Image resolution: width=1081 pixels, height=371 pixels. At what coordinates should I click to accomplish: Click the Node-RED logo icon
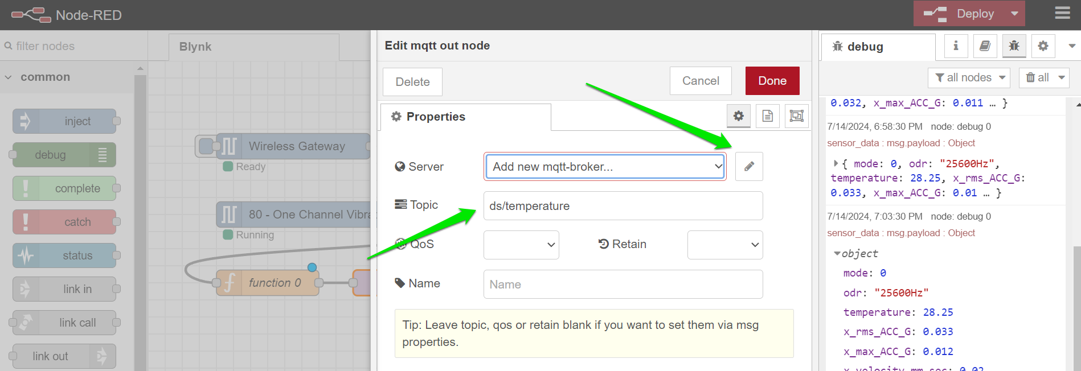[31, 15]
